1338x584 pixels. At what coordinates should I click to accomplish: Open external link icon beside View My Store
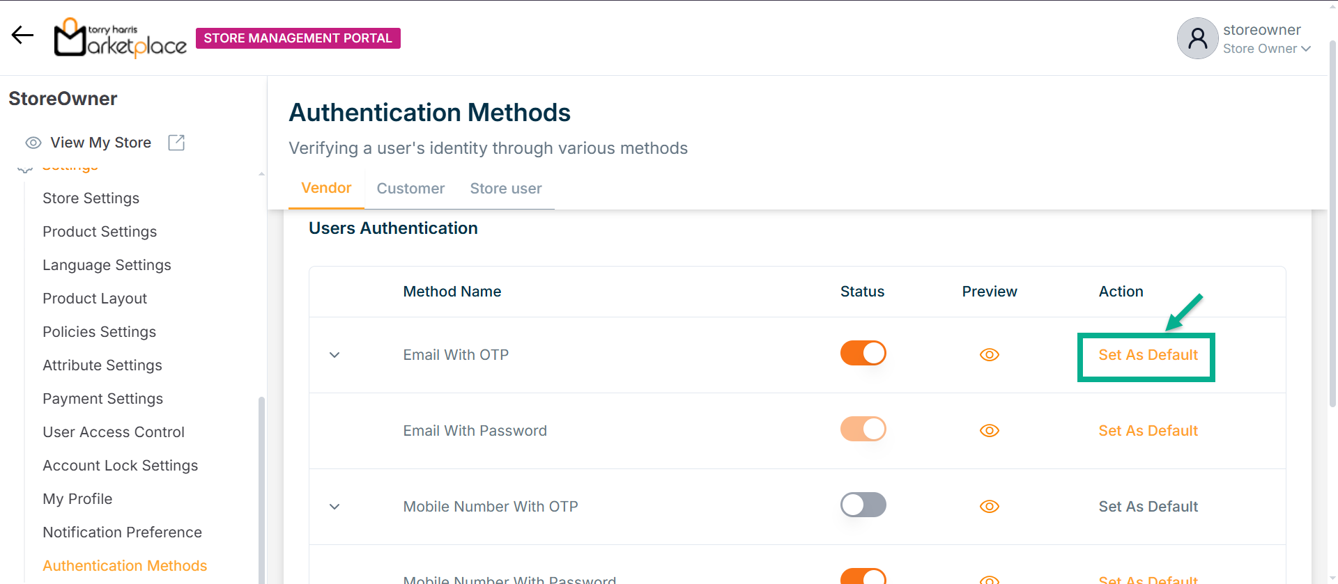click(176, 143)
